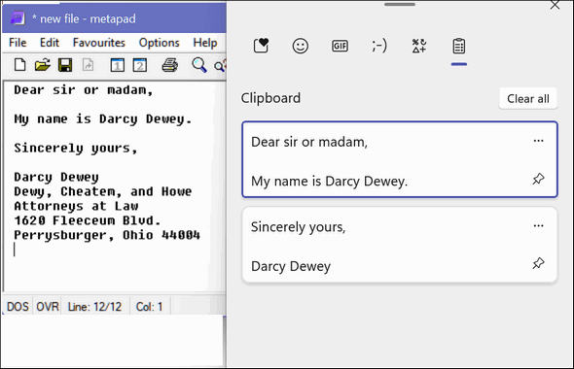The image size is (574, 369).
Task: Select the Clipboard history tab icon
Action: pos(458,46)
